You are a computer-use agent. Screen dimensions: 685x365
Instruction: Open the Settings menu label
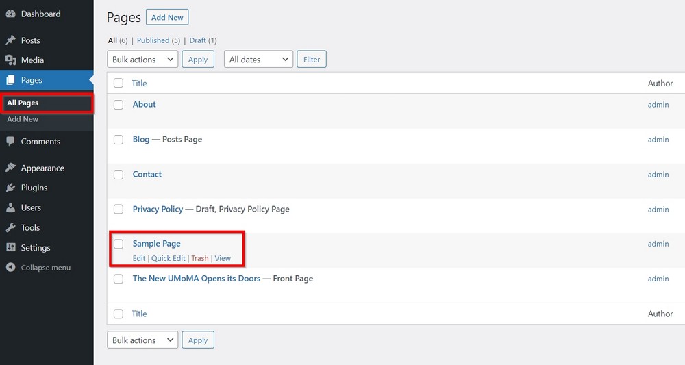36,247
